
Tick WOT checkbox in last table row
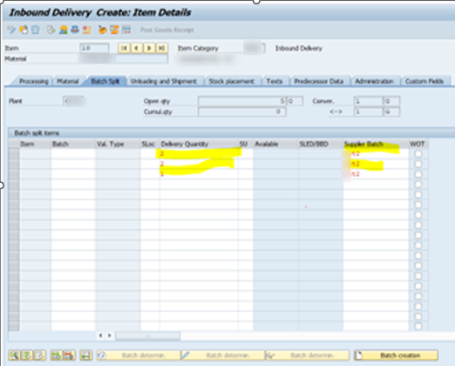418,326
